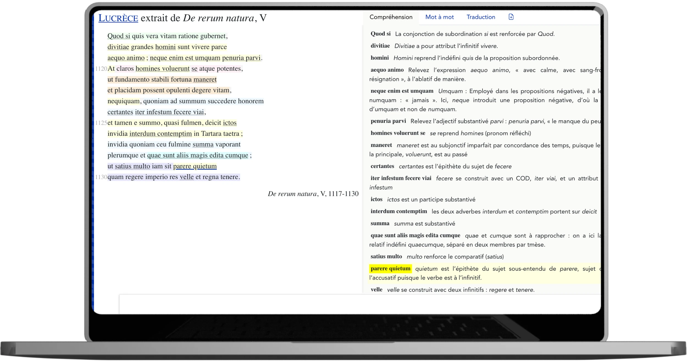The width and height of the screenshot is (687, 363).
Task: Click the 'quae sunt aliis magis edita cumque' note
Action: (x=415, y=235)
